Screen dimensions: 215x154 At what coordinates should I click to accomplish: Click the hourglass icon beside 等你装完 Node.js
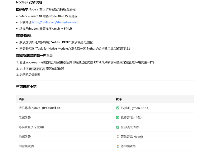118,137
